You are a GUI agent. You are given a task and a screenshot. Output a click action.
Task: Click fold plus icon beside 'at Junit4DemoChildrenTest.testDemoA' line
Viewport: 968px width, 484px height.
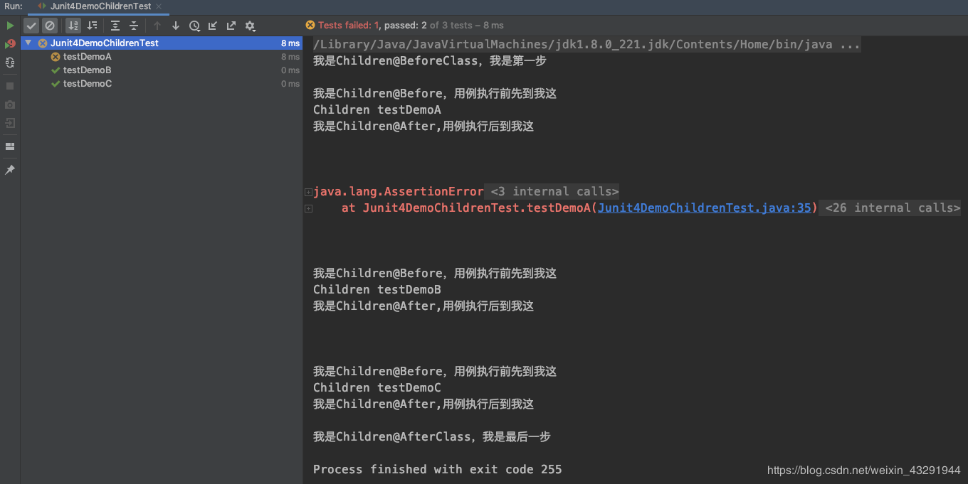308,208
